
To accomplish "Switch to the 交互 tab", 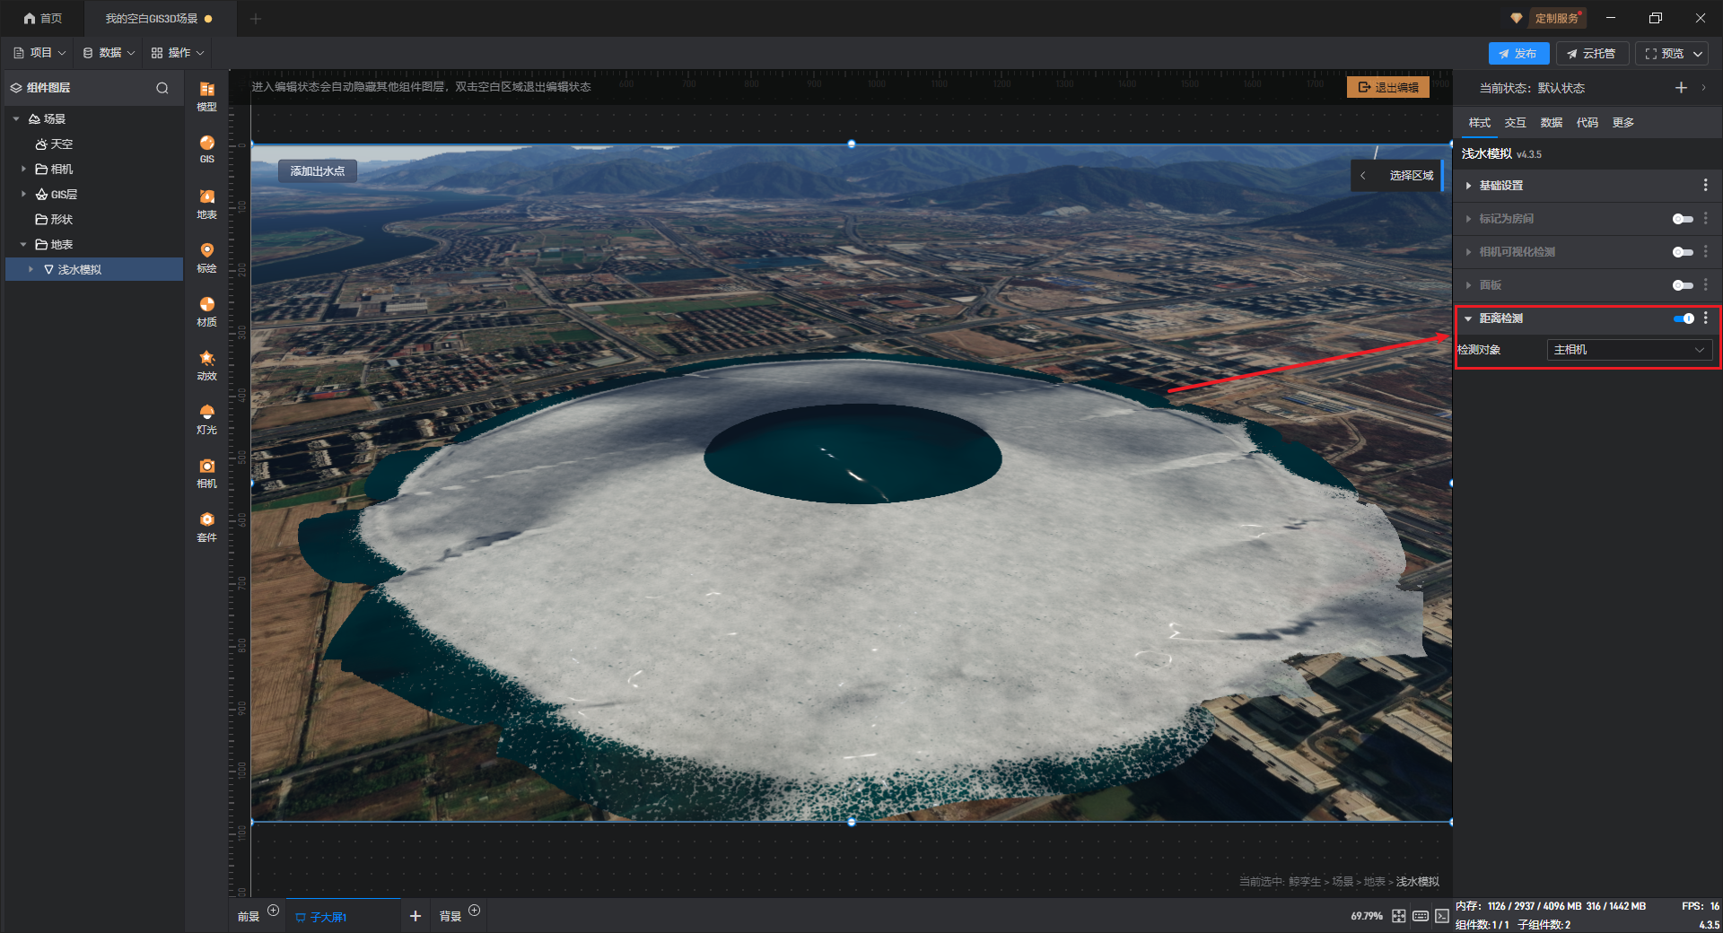I will 1515,123.
